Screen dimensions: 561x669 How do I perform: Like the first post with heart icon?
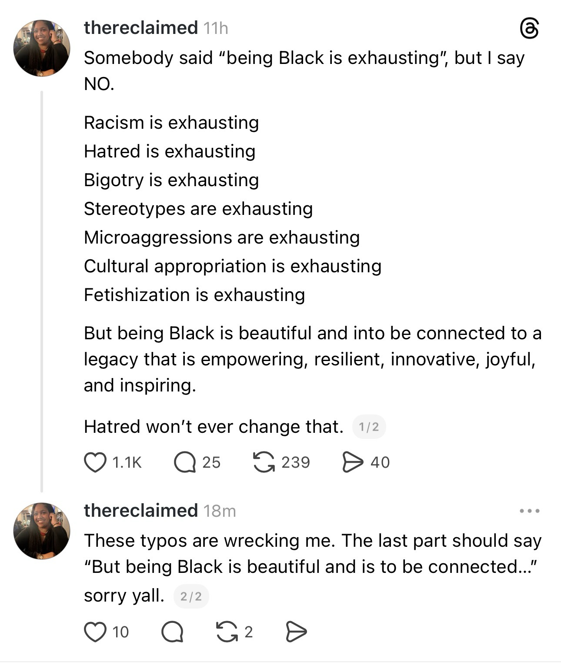click(95, 462)
